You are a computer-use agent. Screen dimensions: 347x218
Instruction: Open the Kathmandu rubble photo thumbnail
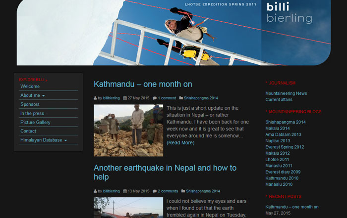(x=128, y=131)
